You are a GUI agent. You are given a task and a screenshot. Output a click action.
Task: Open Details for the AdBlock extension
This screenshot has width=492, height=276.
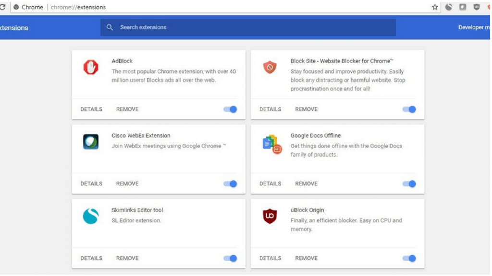click(x=91, y=109)
